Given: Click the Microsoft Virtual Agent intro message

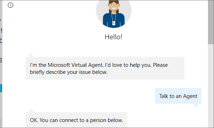Looking at the screenshot, I should pyautogui.click(x=105, y=68).
